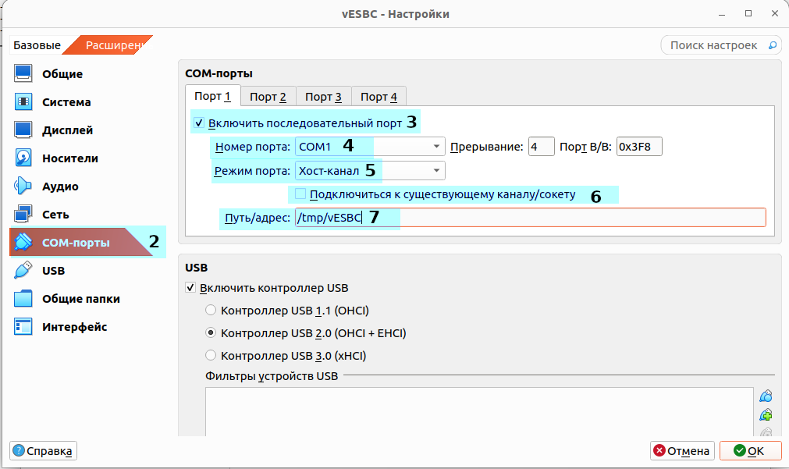The image size is (789, 469).
Task: Open the Общие settings section icon
Action: pos(23,74)
